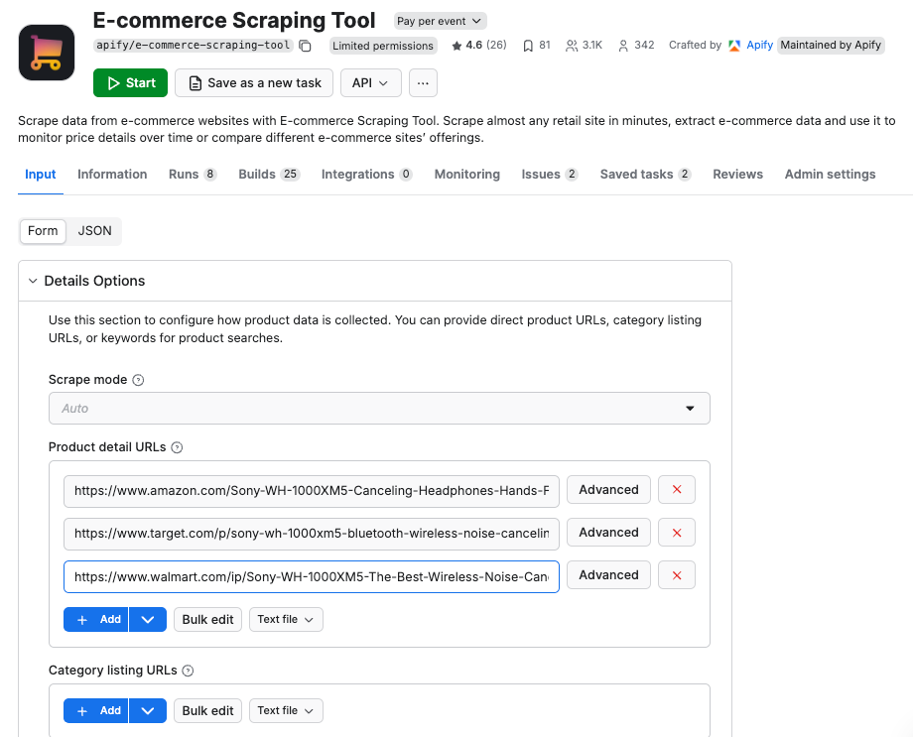This screenshot has width=913, height=737.
Task: Click the copy actor name icon
Action: 306,46
